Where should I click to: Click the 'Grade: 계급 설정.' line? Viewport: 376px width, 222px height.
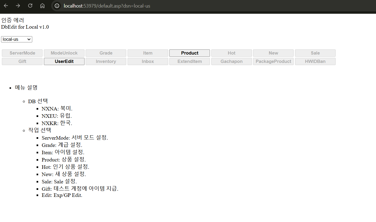tap(62, 145)
